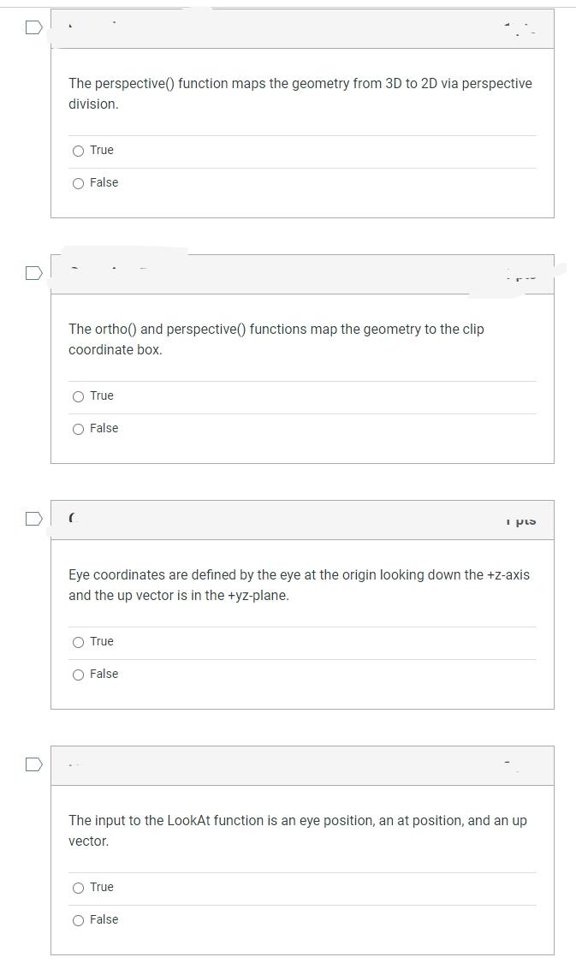Select False for the eye coordinates question
This screenshot has width=576, height=975.
coord(78,674)
